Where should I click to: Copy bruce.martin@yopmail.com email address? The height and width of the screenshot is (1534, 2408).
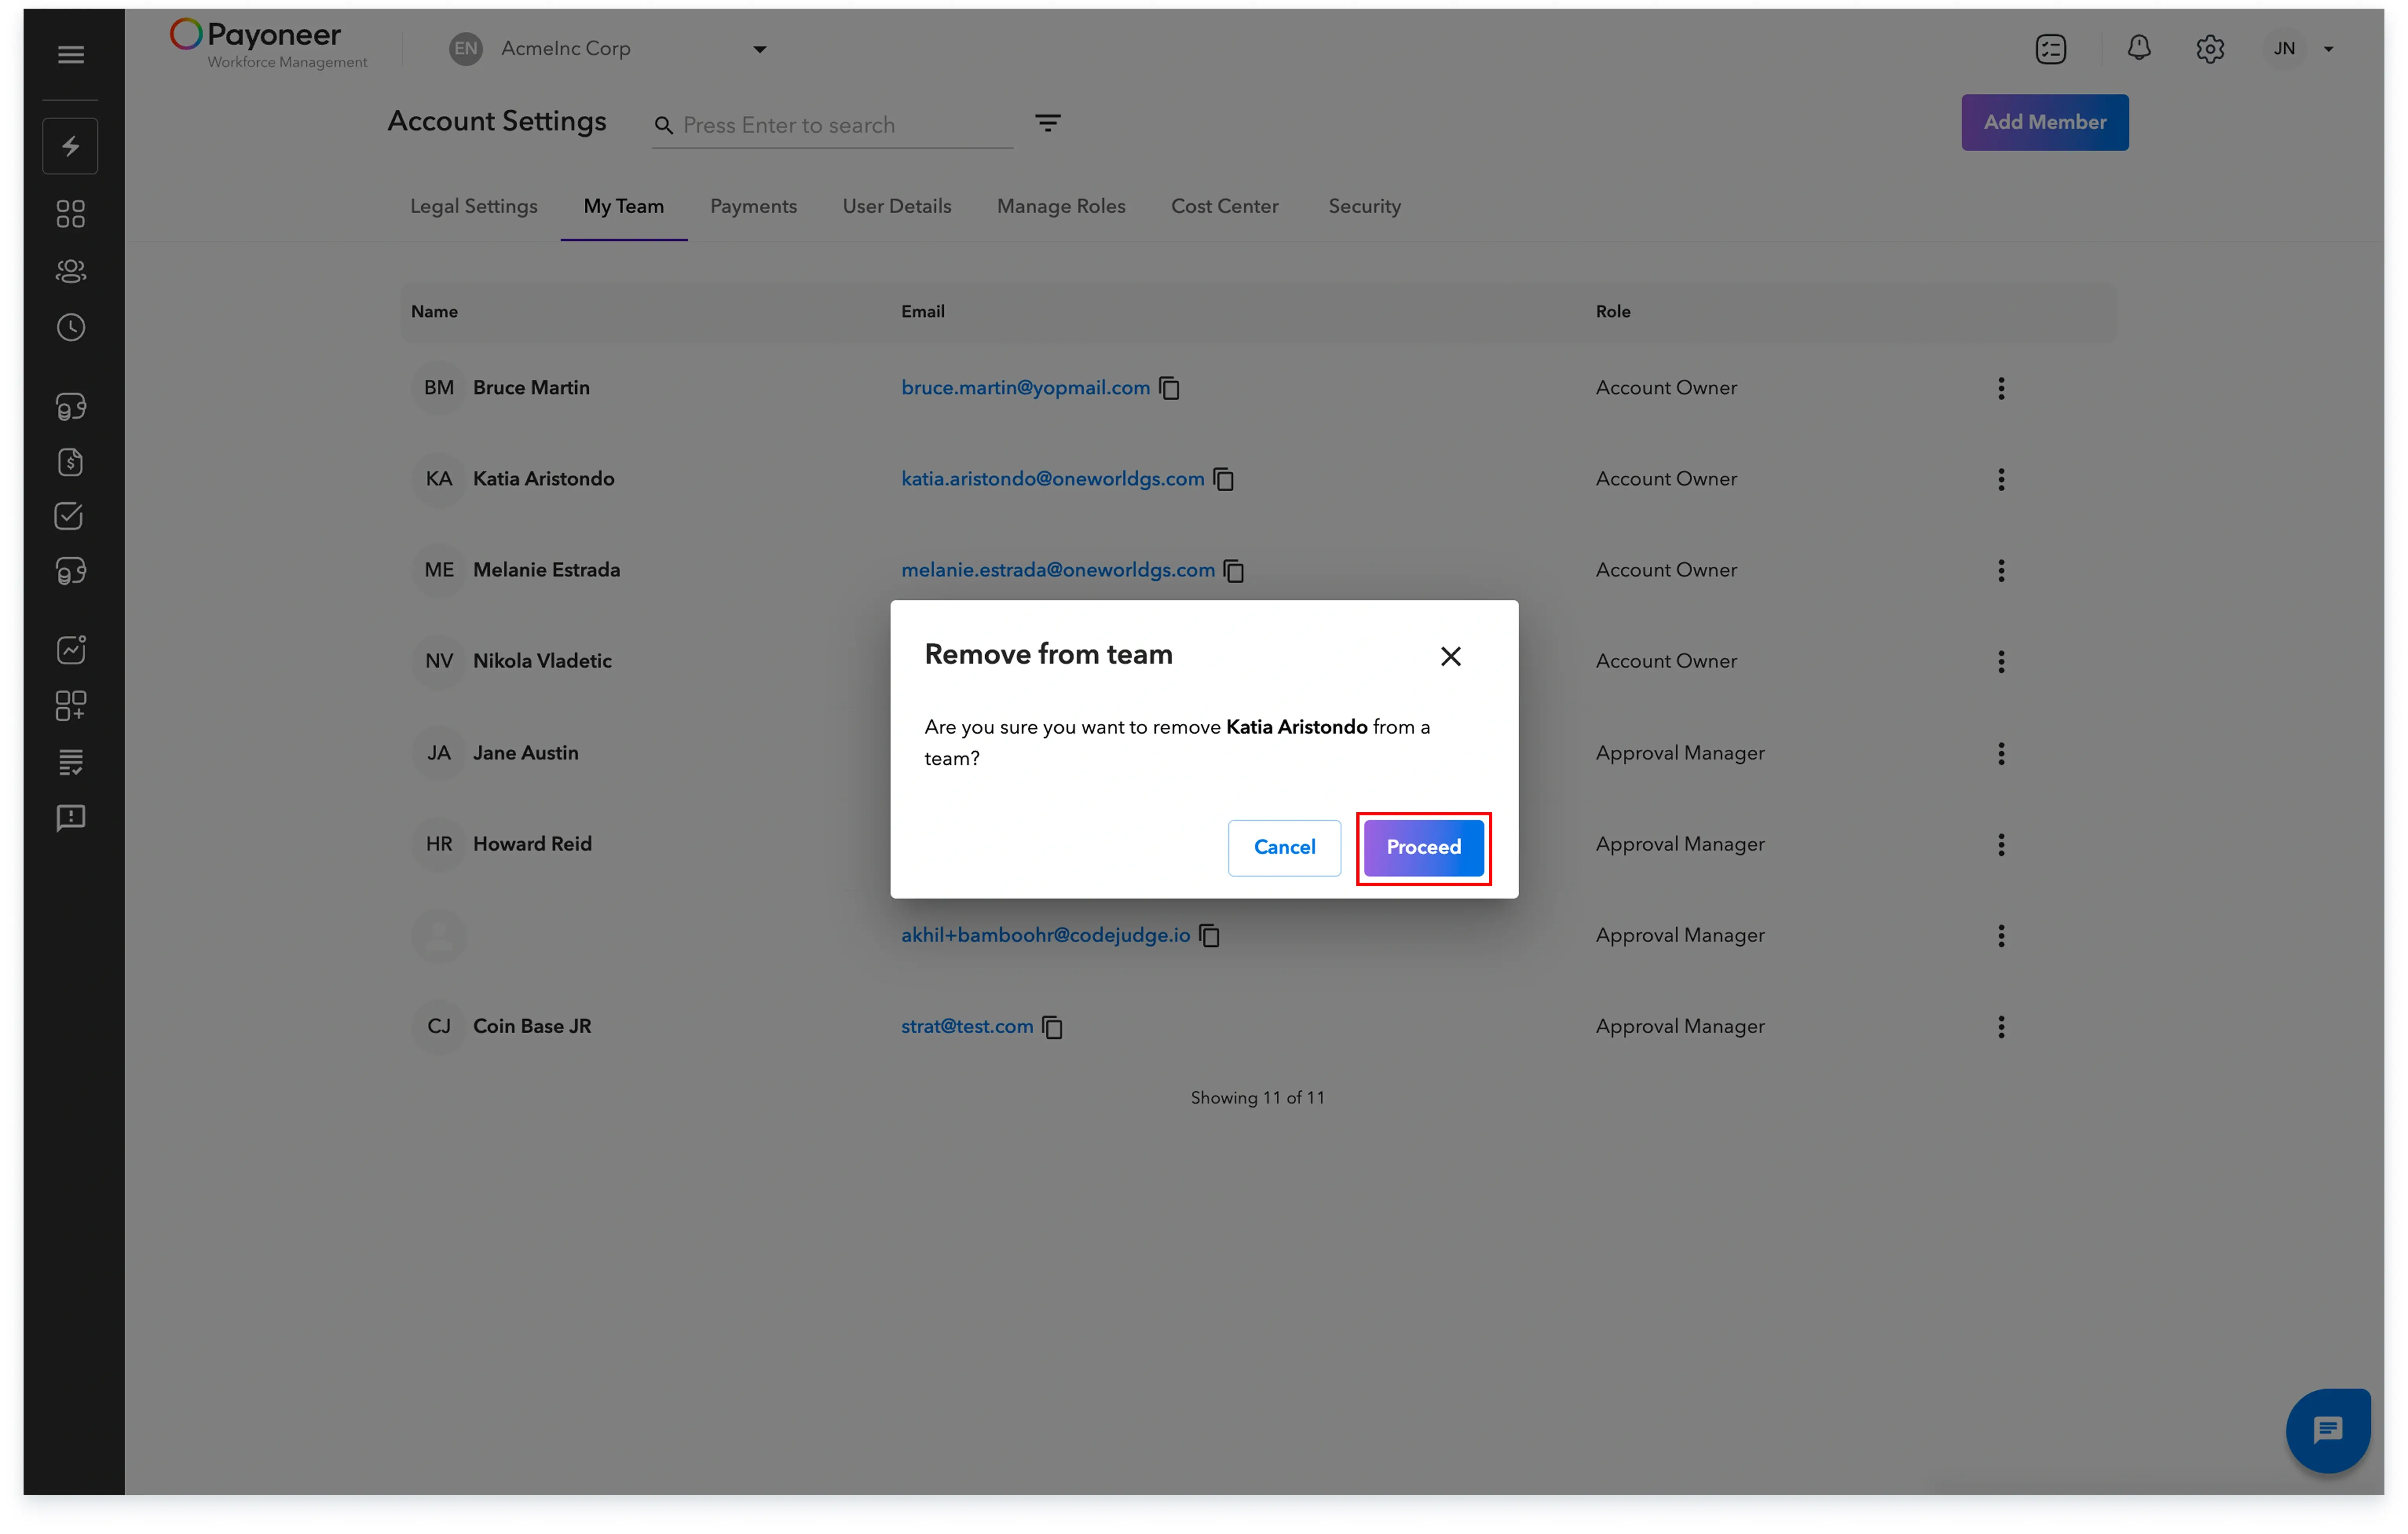(1170, 388)
